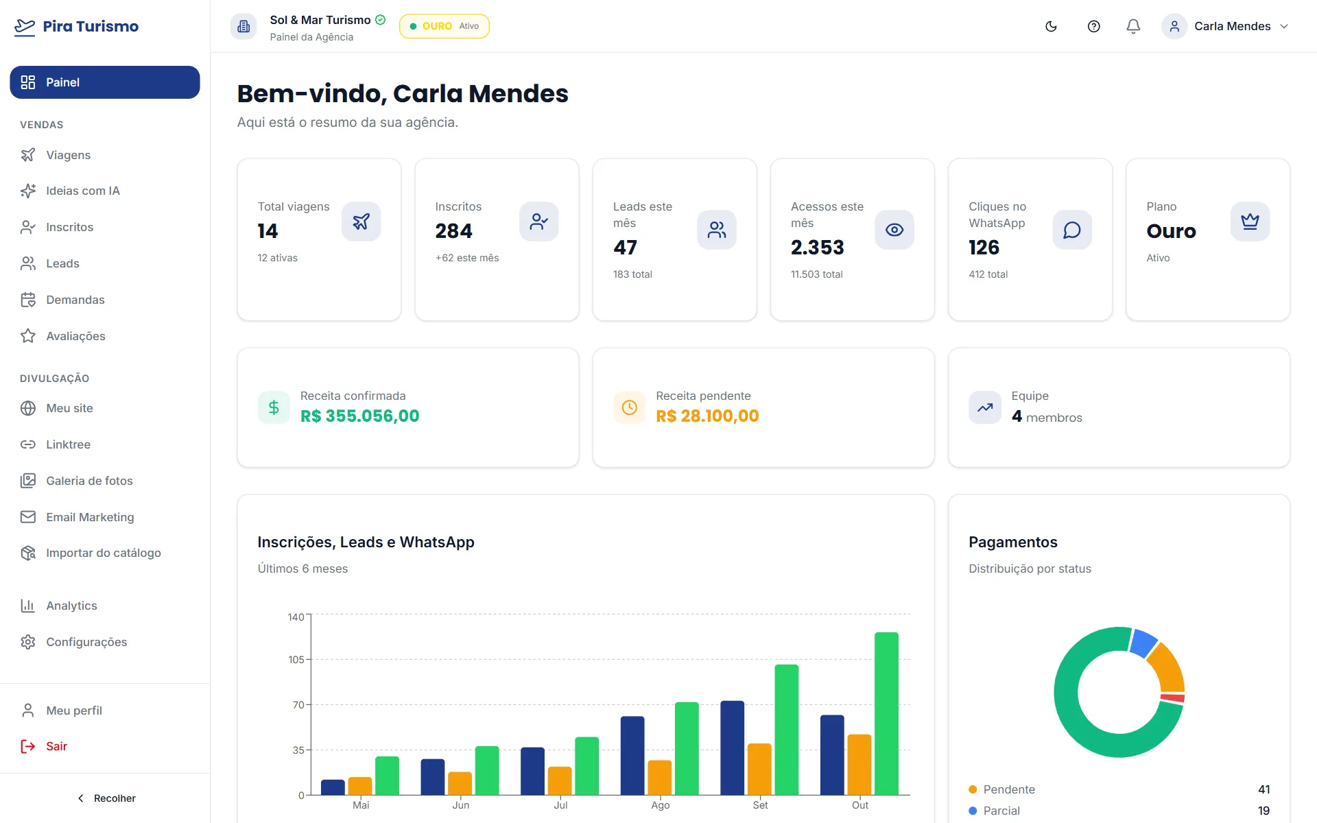Click the Receita pendente amount R$ 28.100,00
This screenshot has width=1317, height=823.
(x=707, y=416)
